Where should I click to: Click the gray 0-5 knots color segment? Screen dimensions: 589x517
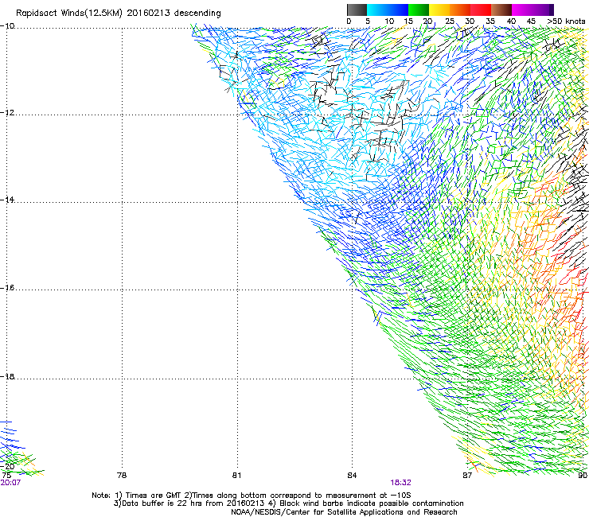357,10
